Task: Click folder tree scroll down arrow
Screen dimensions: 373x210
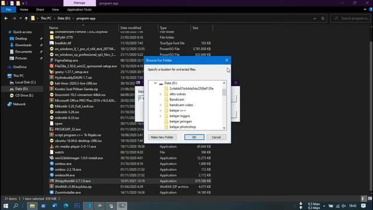Action: (224, 128)
